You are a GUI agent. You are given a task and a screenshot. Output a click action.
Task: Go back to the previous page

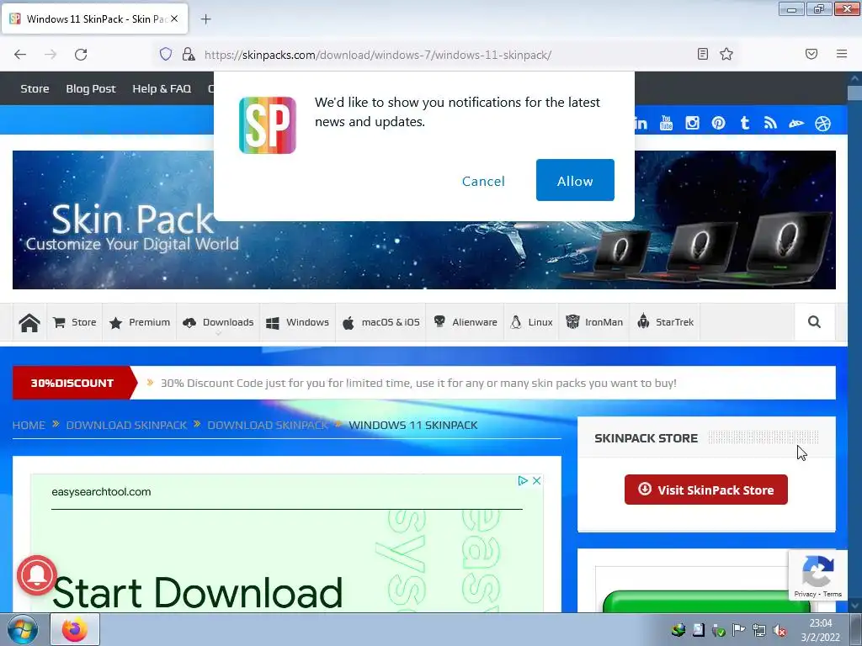tap(20, 55)
